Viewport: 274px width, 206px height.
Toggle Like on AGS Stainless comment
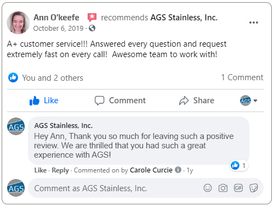pos(41,170)
